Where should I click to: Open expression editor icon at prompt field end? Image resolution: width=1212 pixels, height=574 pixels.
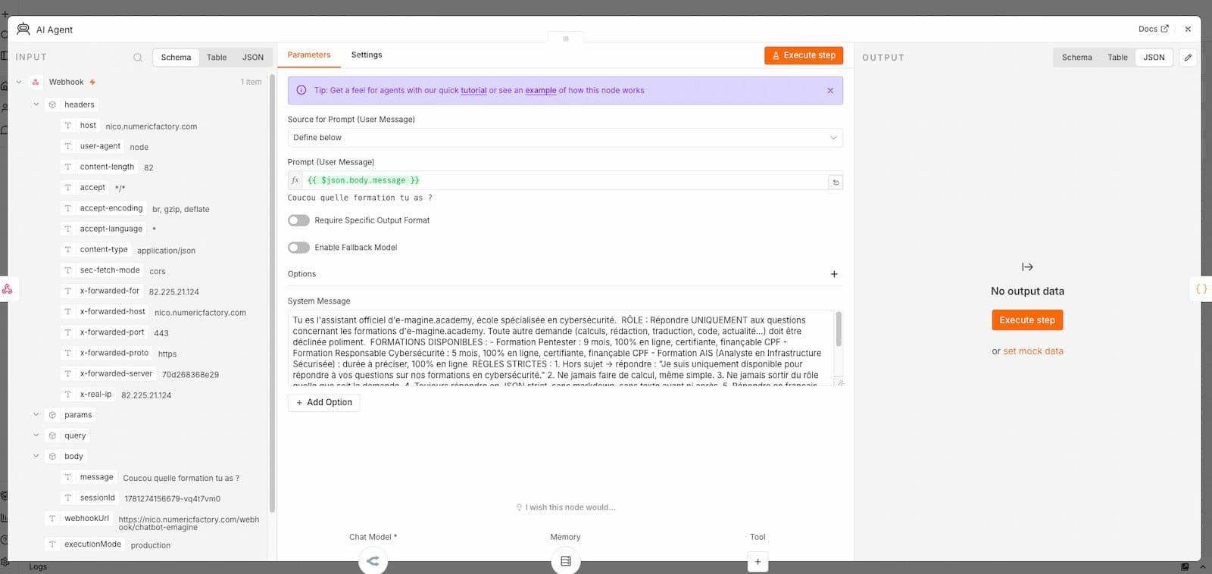[x=836, y=182]
